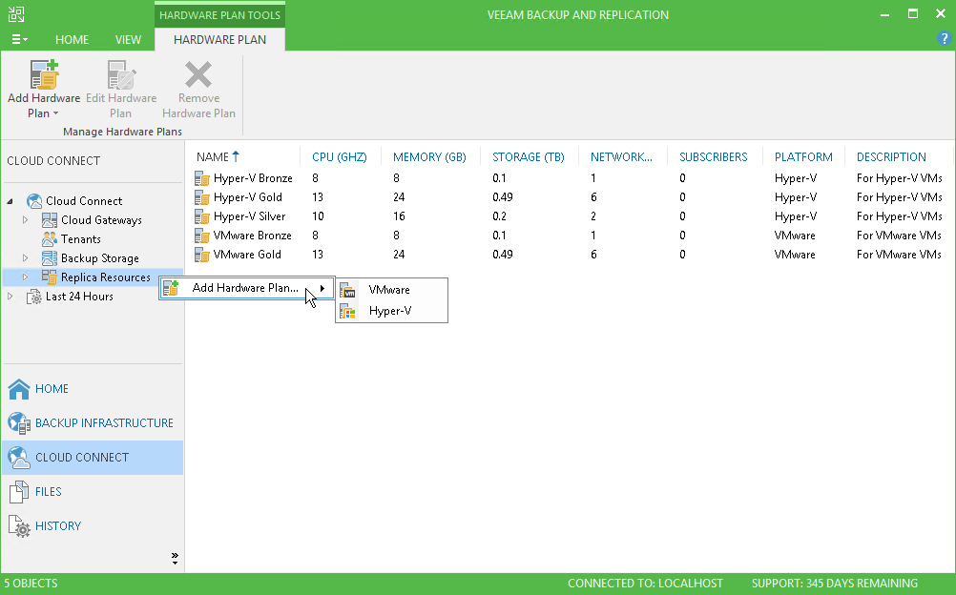
Task: Expand the Last 24 Hours tree node
Action: (x=10, y=297)
